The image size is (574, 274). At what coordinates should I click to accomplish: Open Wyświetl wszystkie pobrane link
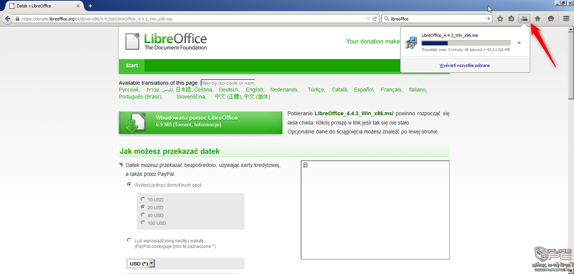click(465, 66)
